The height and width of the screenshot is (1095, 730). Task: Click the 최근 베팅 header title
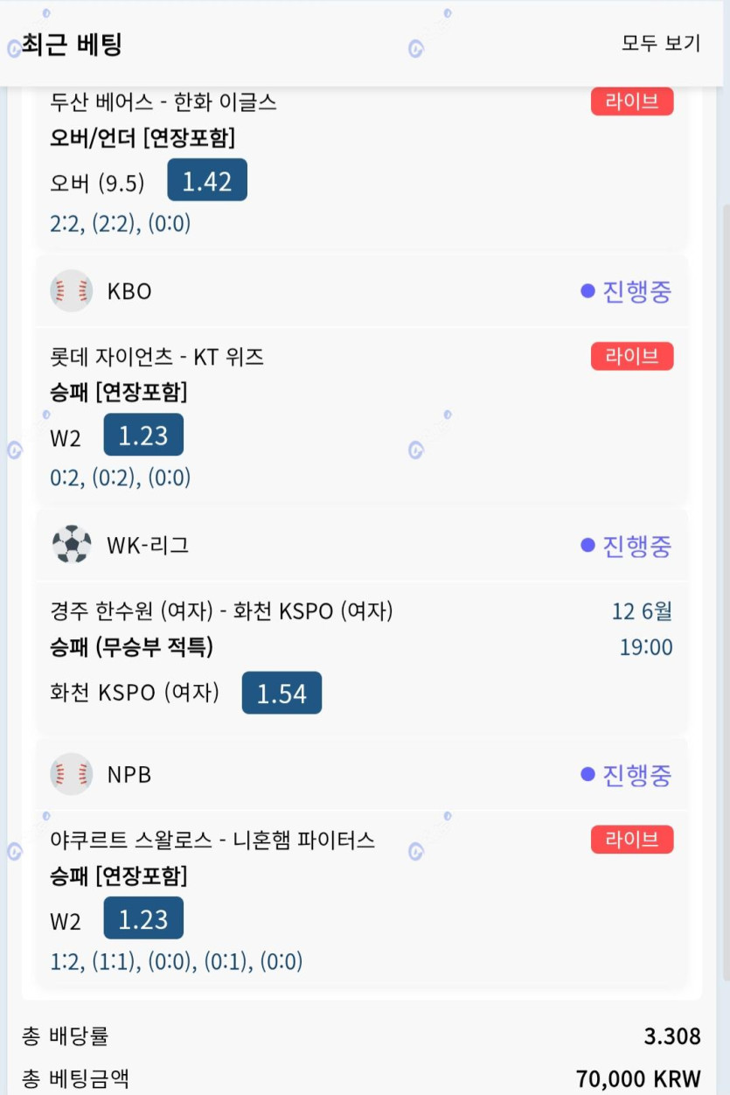(71, 44)
